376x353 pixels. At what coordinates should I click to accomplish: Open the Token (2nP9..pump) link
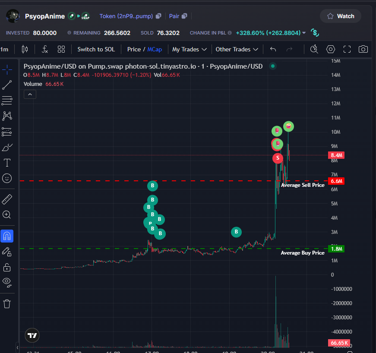[126, 16]
